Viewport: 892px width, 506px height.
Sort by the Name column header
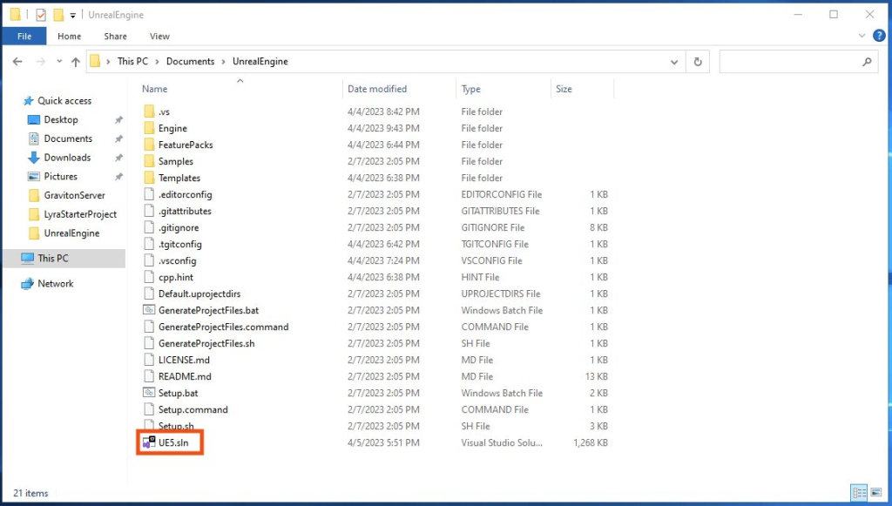click(155, 89)
